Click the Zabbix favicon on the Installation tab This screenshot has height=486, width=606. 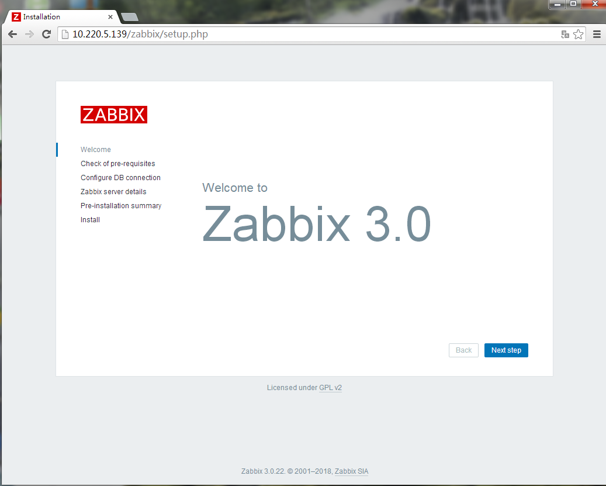(x=16, y=17)
